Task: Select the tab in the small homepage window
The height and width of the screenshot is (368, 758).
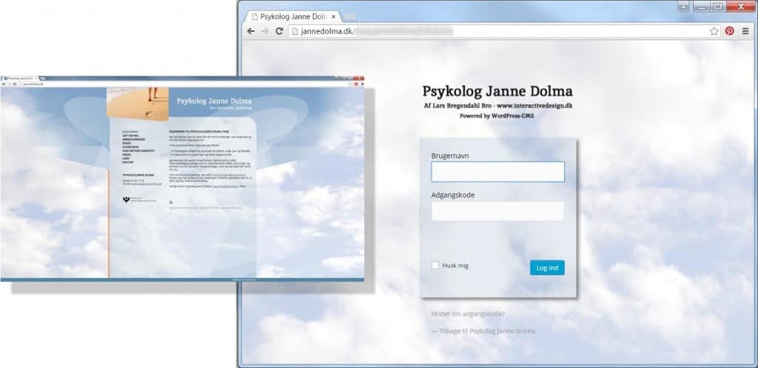Action: click(x=20, y=78)
